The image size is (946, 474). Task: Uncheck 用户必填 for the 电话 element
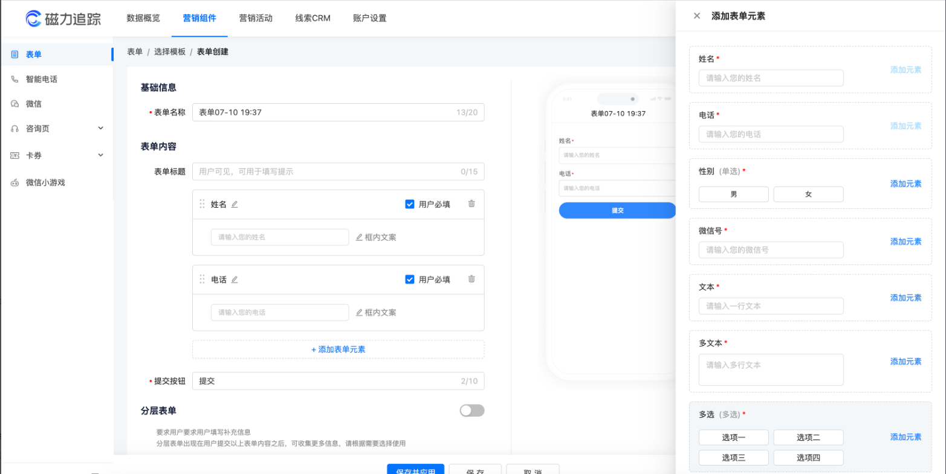click(409, 279)
